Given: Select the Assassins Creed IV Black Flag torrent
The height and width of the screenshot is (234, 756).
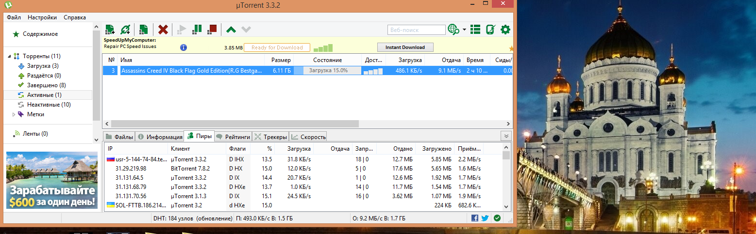Looking at the screenshot, I should (x=307, y=71).
